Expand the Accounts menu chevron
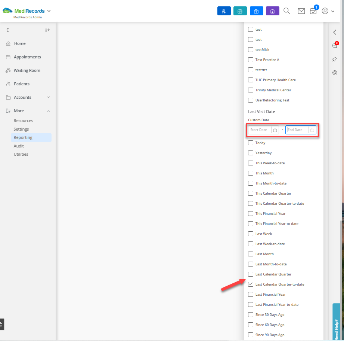344x341 pixels. tap(49, 97)
